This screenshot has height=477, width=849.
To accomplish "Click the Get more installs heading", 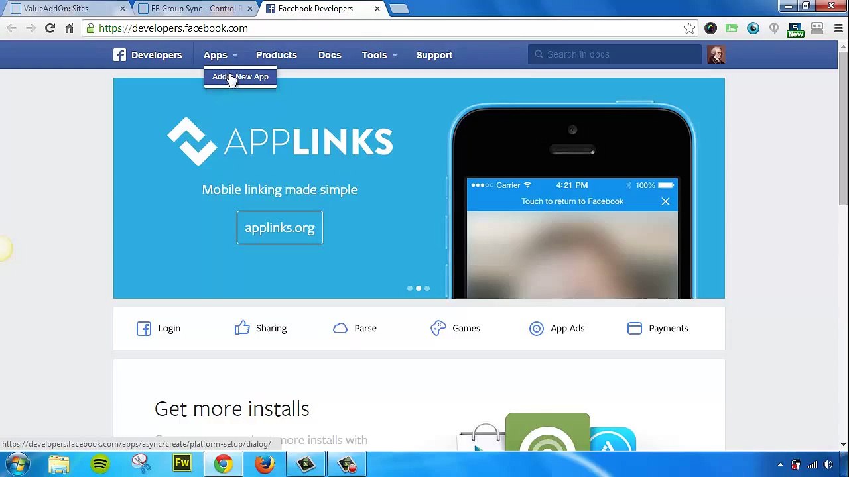I will click(x=232, y=409).
